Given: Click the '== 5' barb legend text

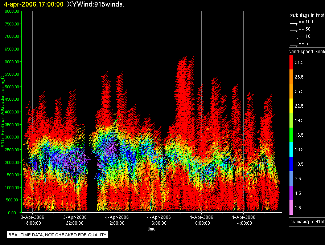Looking at the screenshot, I should (x=304, y=44).
